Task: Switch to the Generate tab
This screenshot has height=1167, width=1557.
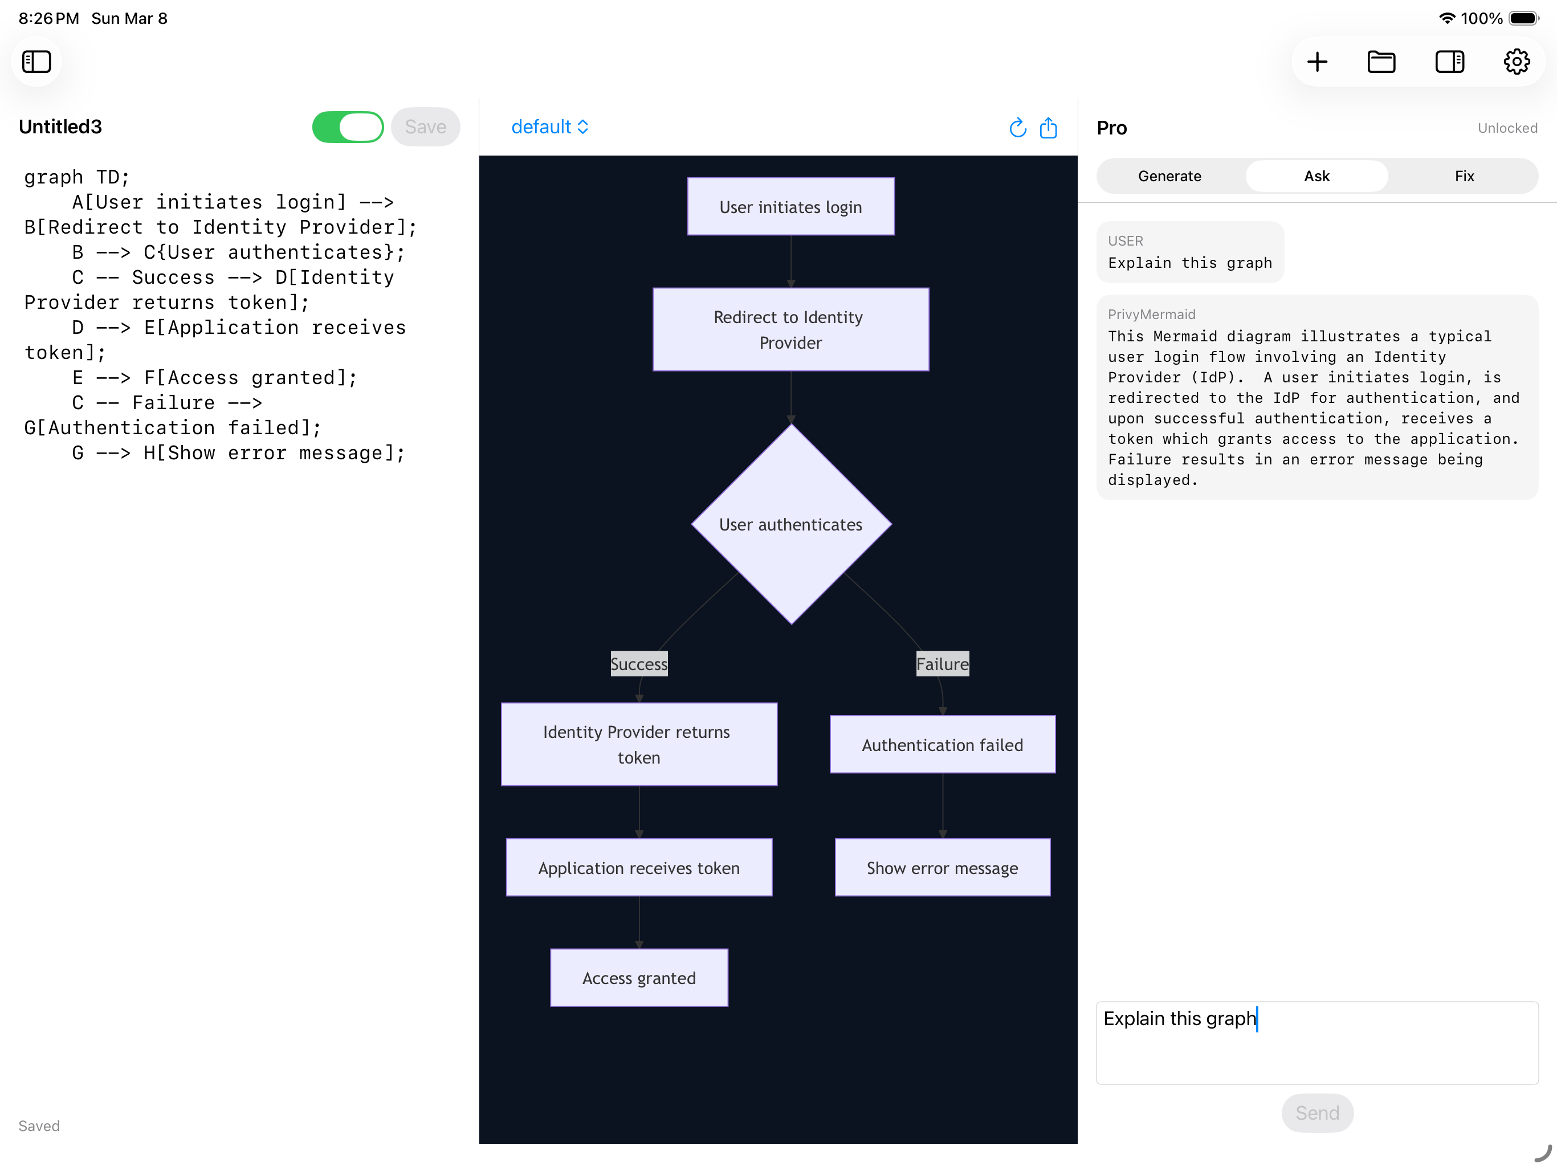Action: coord(1169,176)
